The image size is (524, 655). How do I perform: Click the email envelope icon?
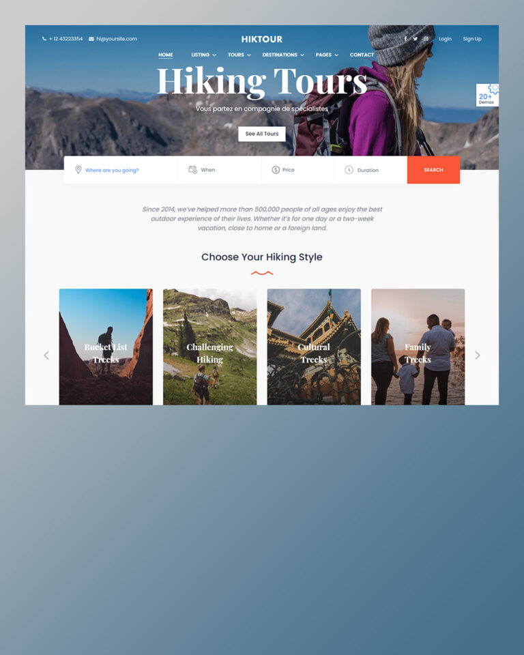point(91,39)
